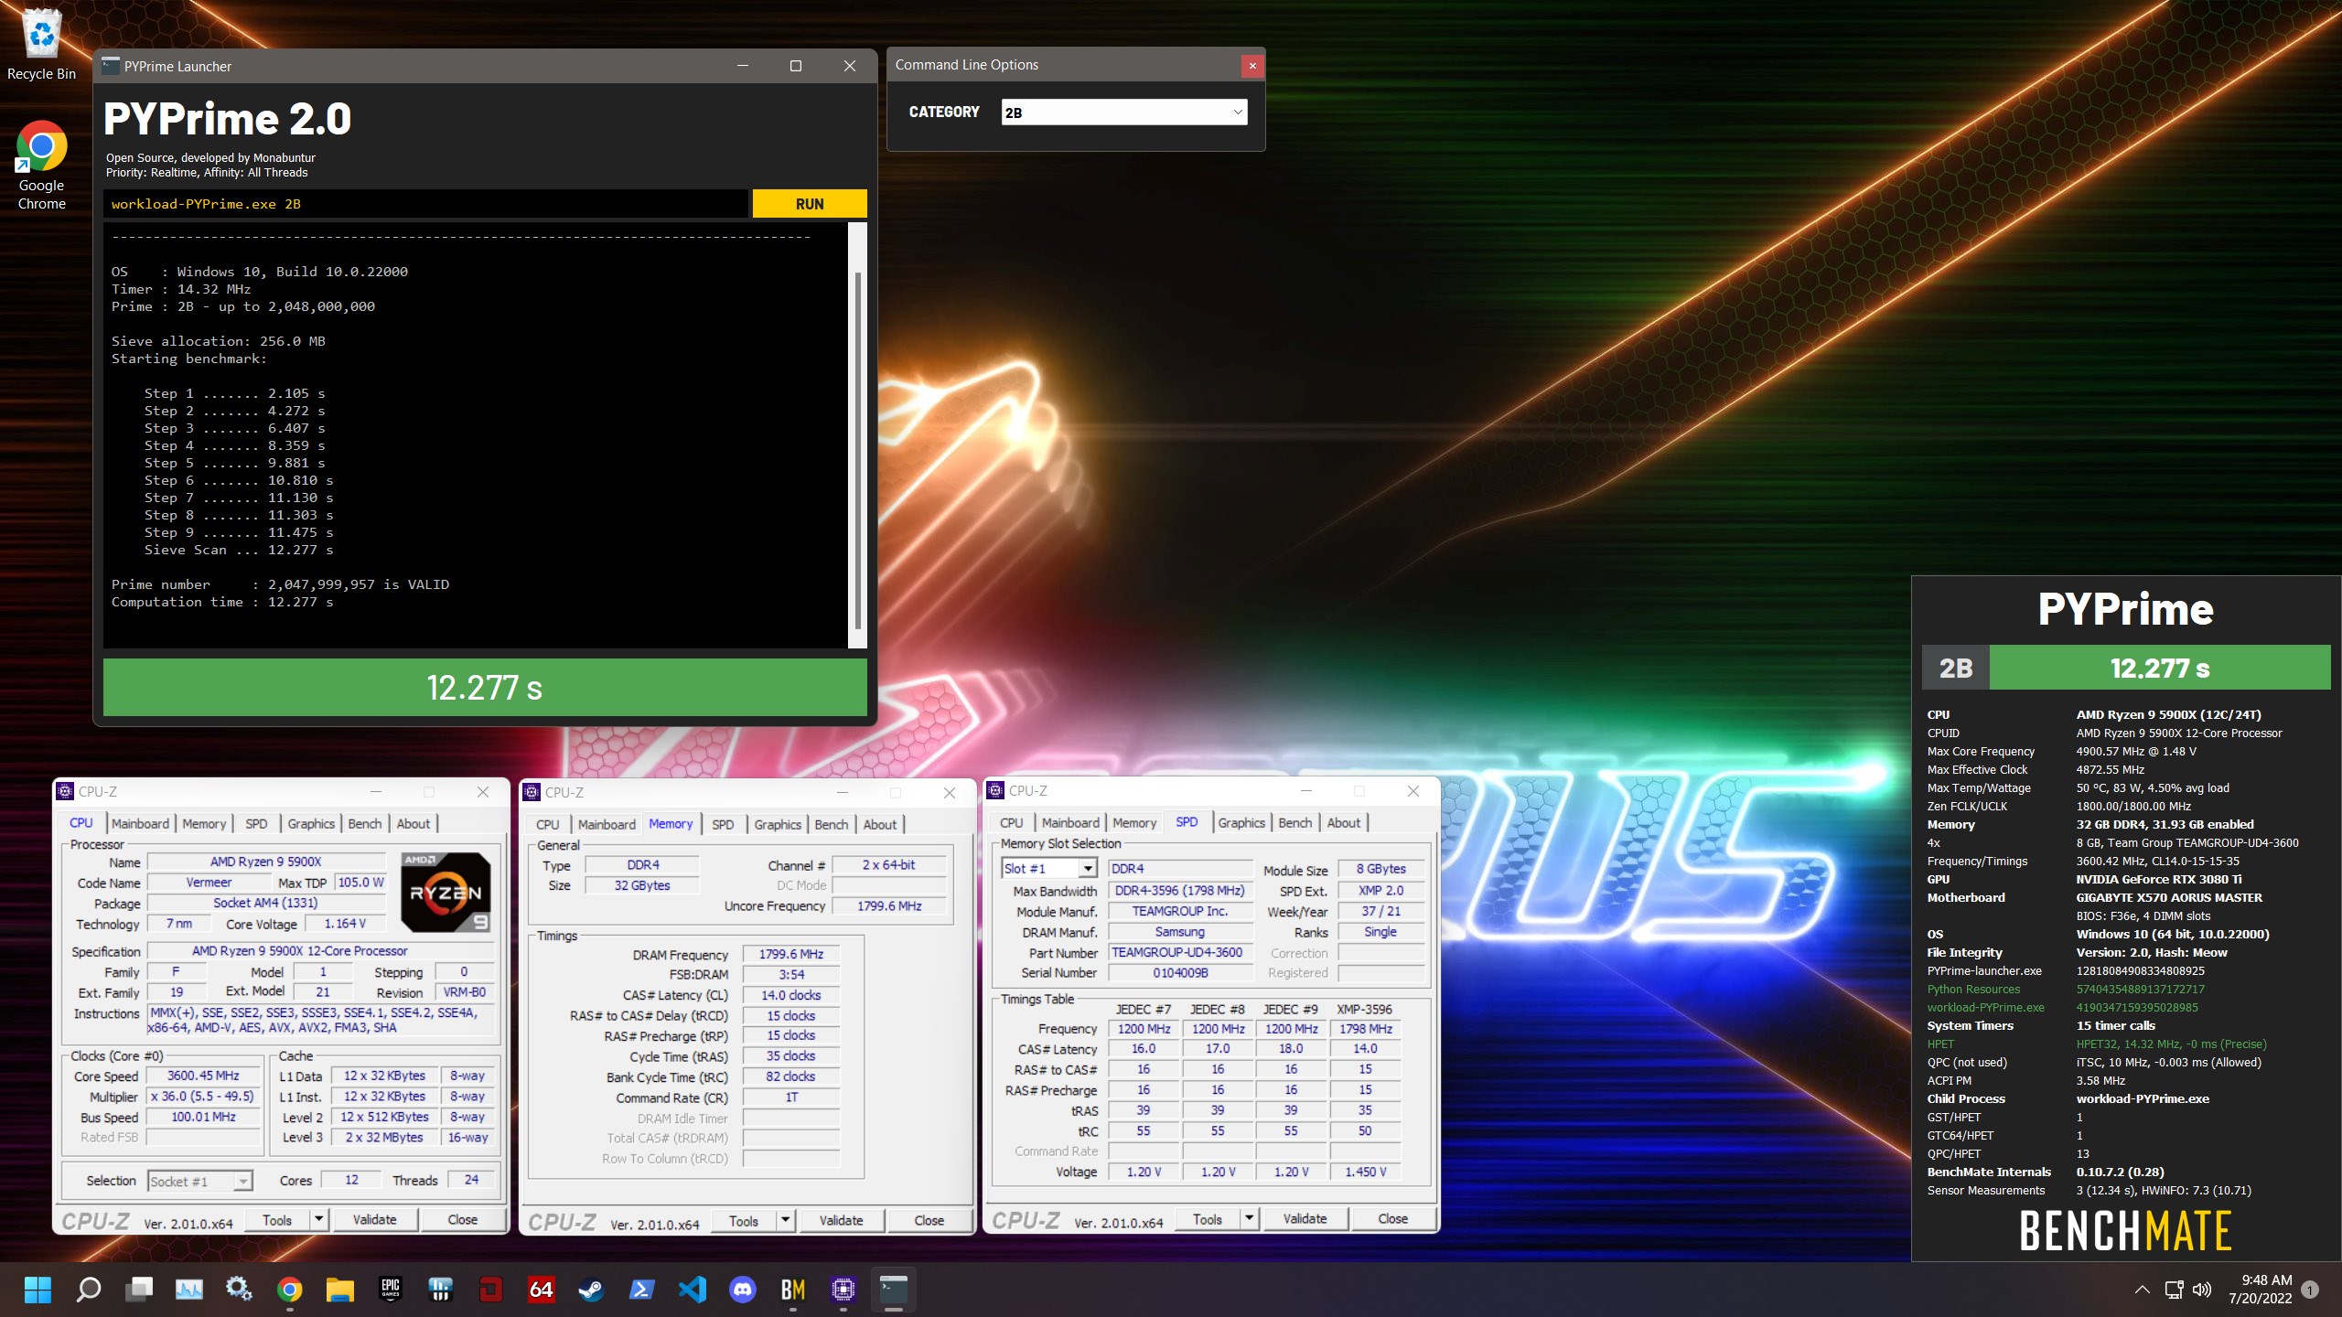The height and width of the screenshot is (1317, 2342).
Task: Open Graphics tab in the CPU-Z Memory window
Action: coord(778,824)
